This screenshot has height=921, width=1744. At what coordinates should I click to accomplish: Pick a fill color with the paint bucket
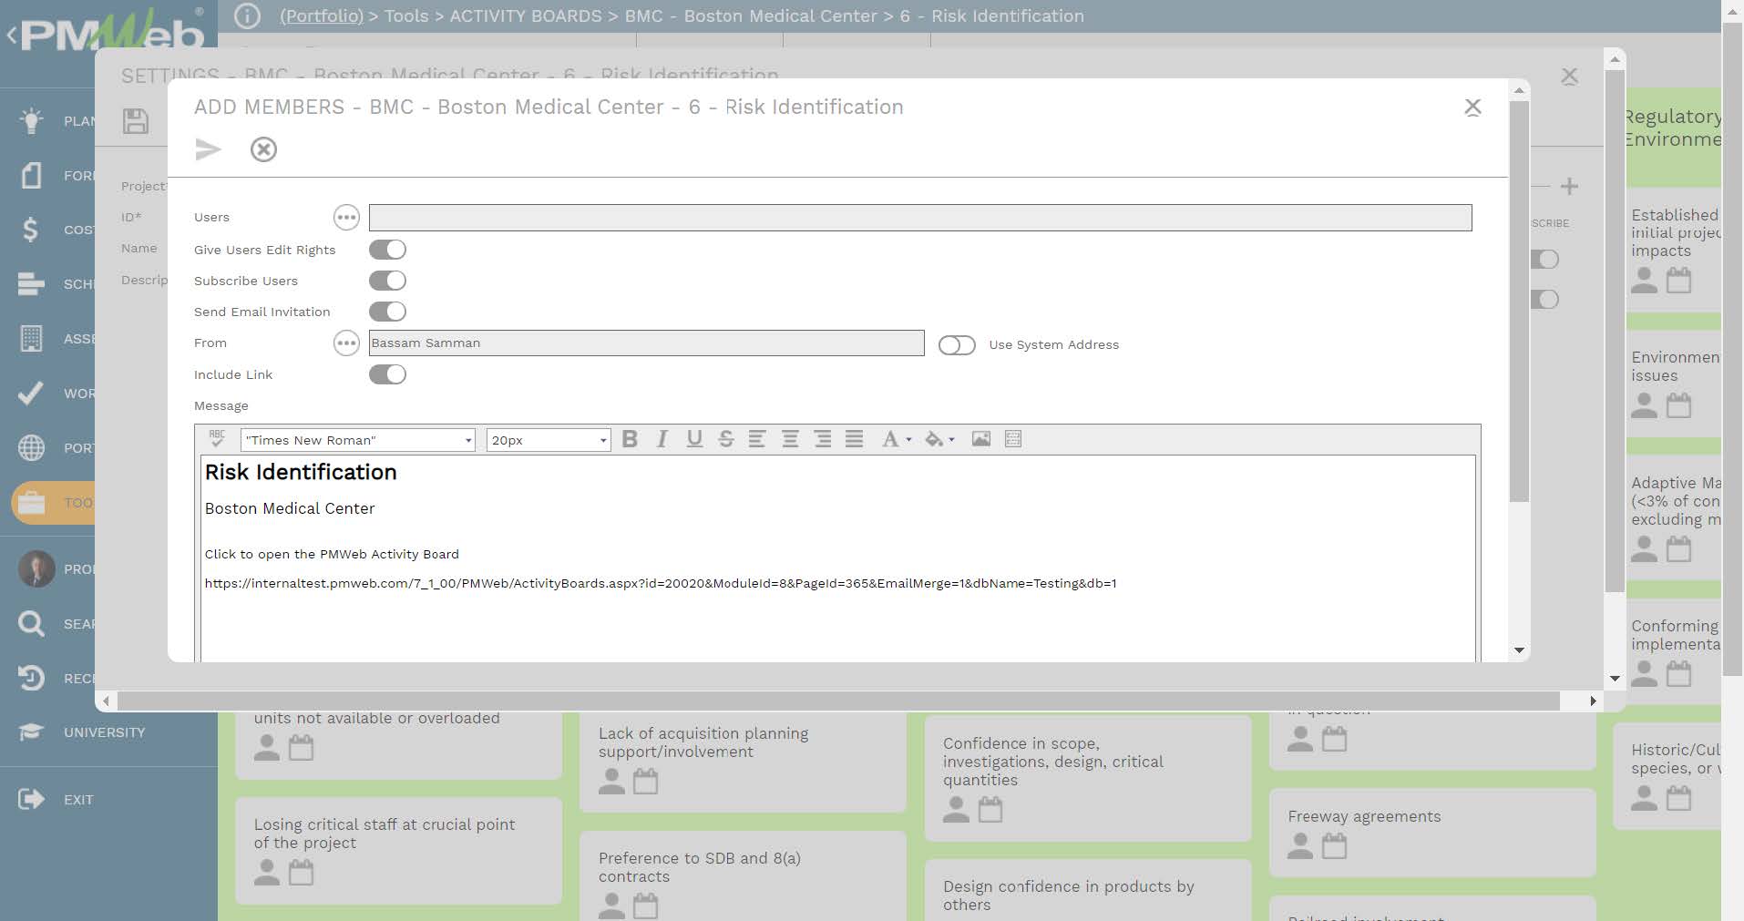[934, 439]
